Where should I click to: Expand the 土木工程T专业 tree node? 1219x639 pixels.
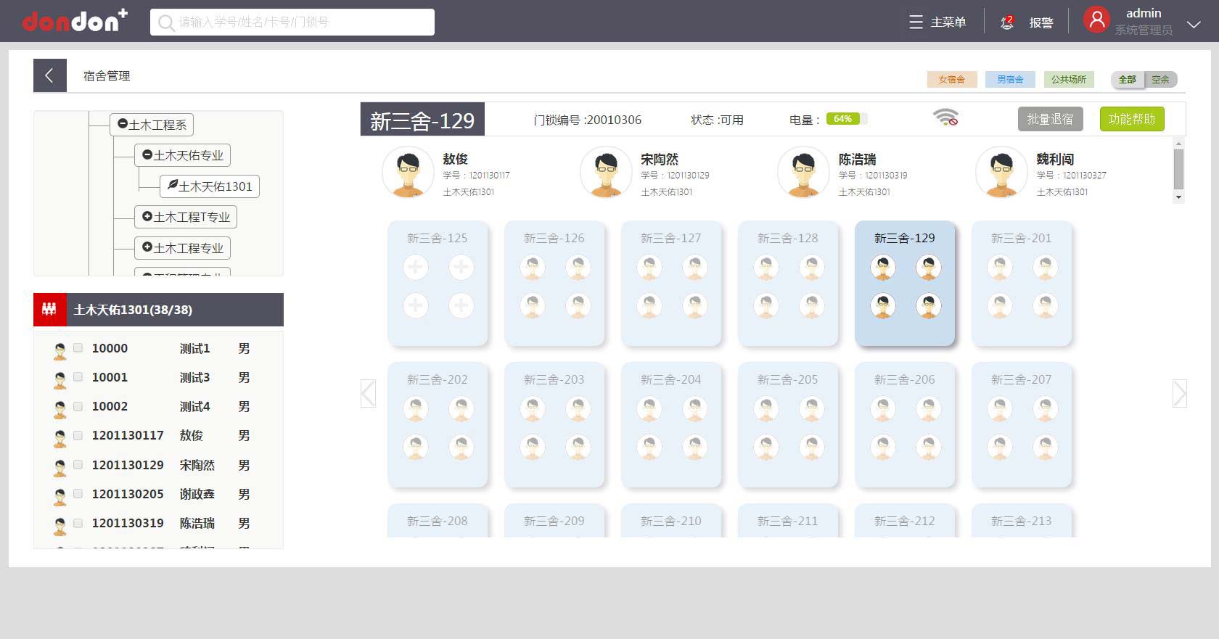147,217
